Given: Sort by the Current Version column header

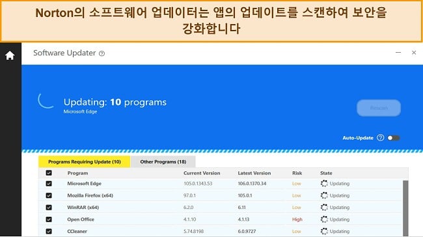Looking at the screenshot, I should pyautogui.click(x=202, y=173).
